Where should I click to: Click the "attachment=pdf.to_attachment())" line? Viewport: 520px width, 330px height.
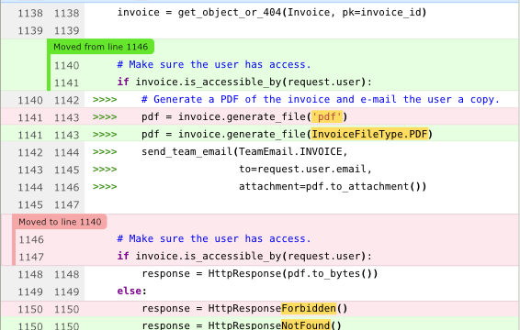tap(333, 186)
